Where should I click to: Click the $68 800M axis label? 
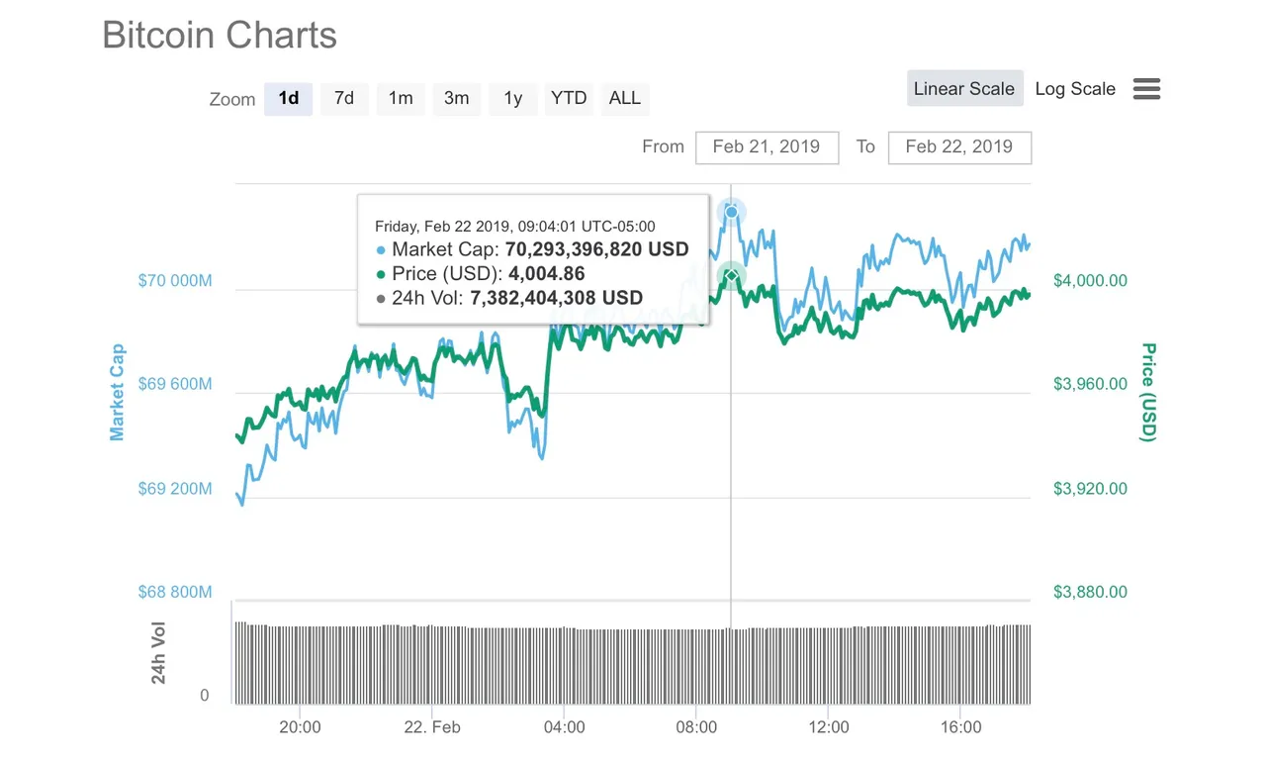(175, 592)
